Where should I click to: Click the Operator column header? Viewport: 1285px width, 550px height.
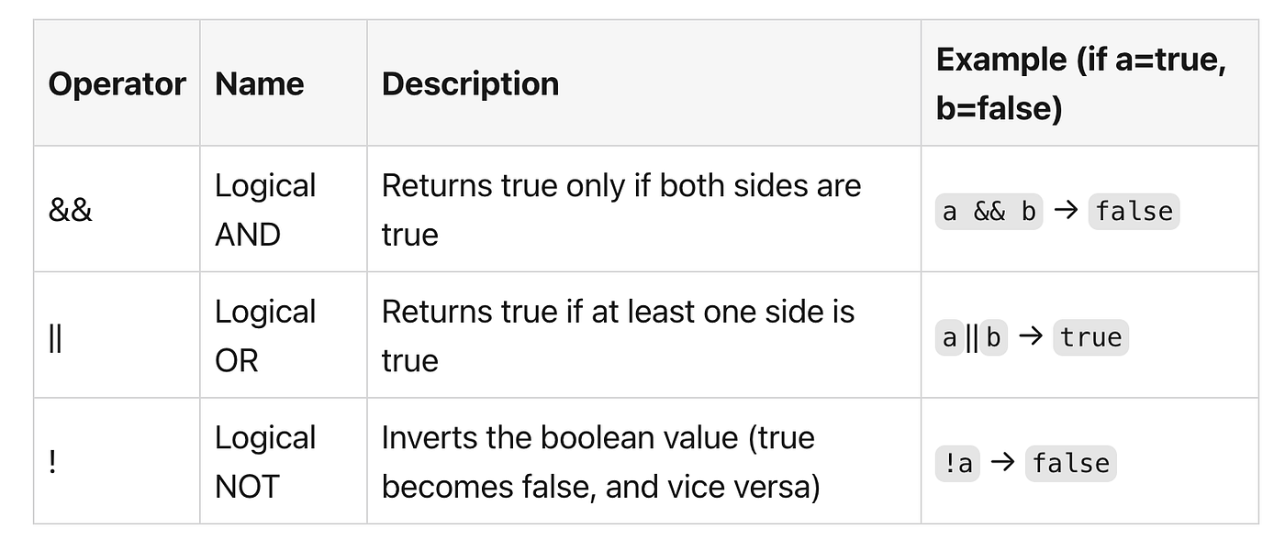click(x=117, y=83)
